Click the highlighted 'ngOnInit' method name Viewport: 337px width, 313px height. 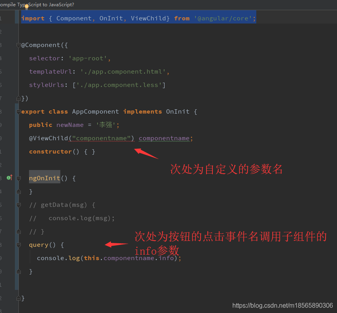pos(45,178)
